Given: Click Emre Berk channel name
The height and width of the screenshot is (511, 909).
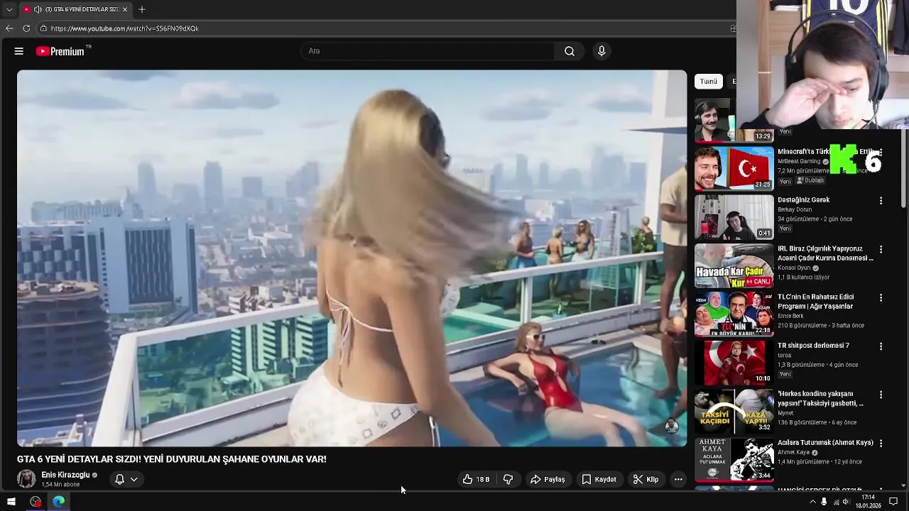Looking at the screenshot, I should 790,317.
